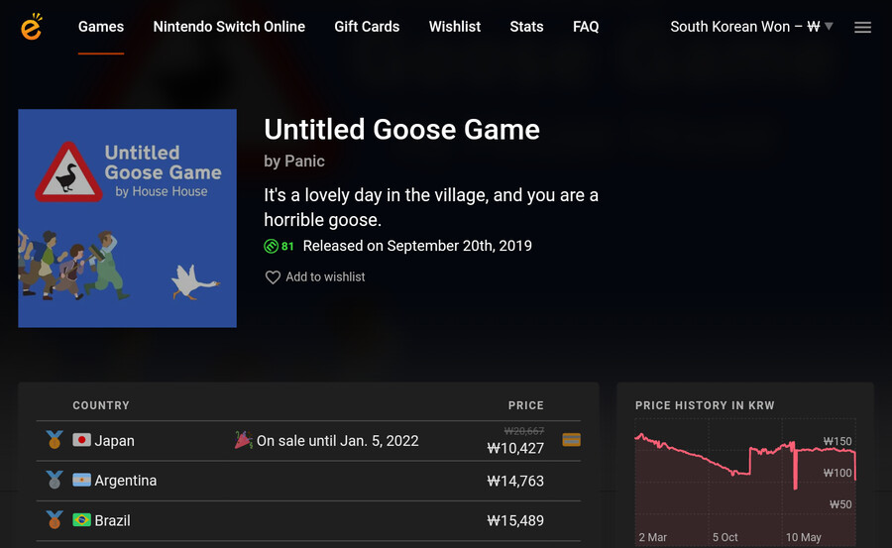The width and height of the screenshot is (892, 548).
Task: Open the FAQ link
Action: click(x=586, y=27)
